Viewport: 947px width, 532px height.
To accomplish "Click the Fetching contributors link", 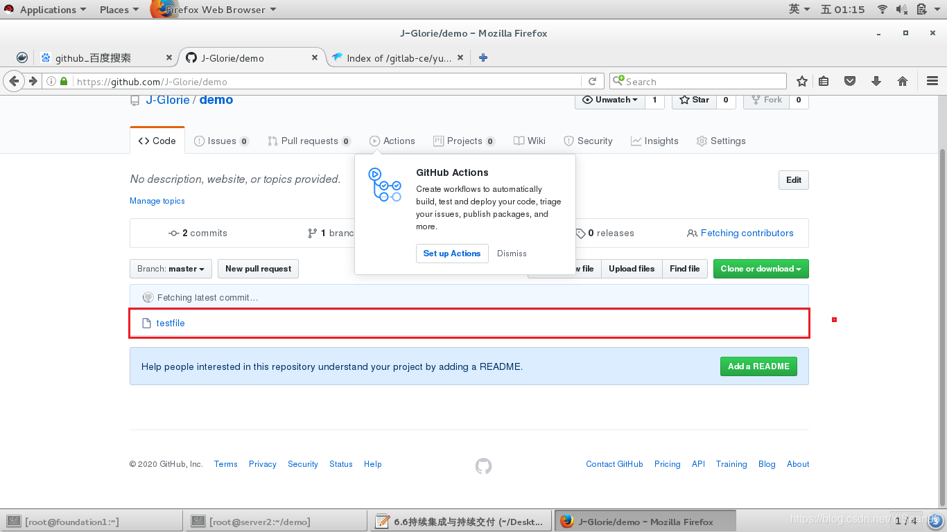I will tap(740, 233).
